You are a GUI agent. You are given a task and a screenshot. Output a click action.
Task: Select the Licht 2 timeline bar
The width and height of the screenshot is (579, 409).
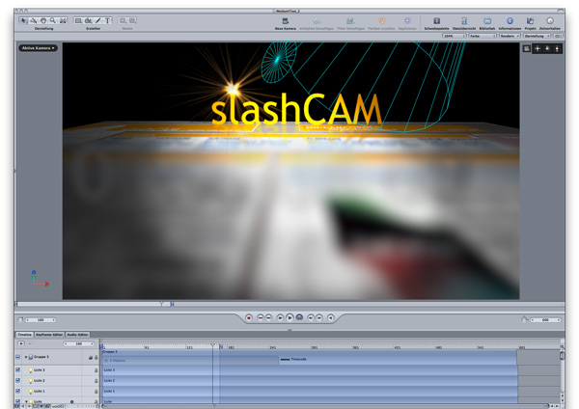pos(310,381)
